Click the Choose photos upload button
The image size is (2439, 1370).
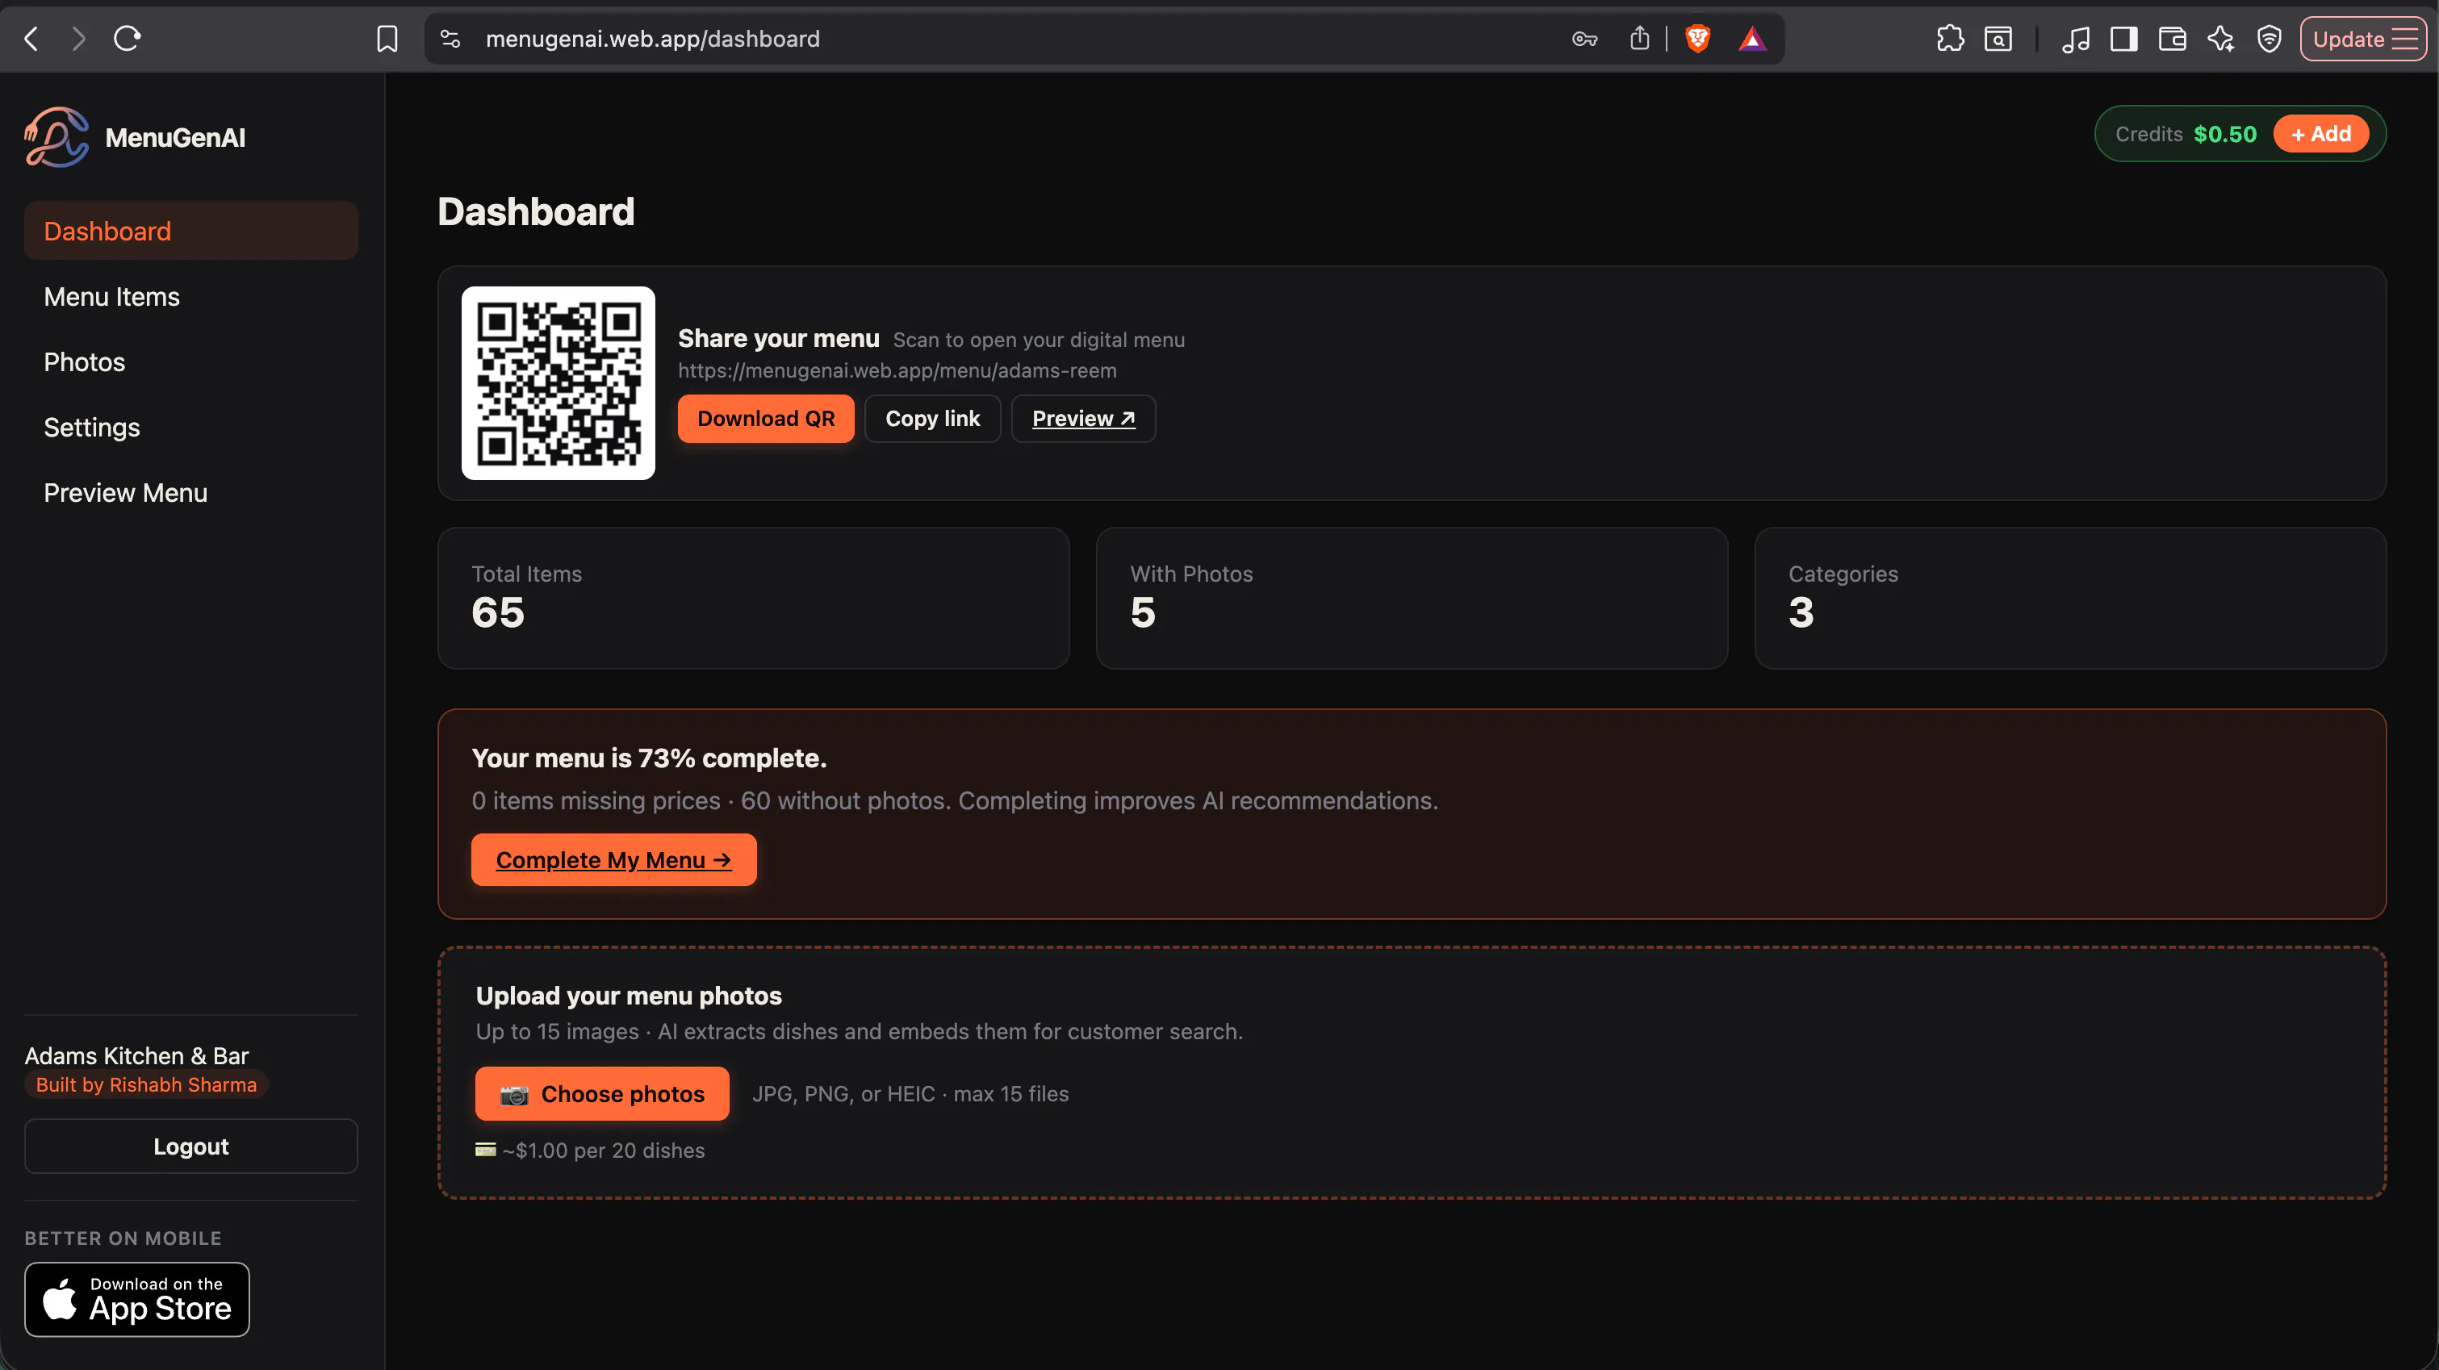tap(602, 1093)
